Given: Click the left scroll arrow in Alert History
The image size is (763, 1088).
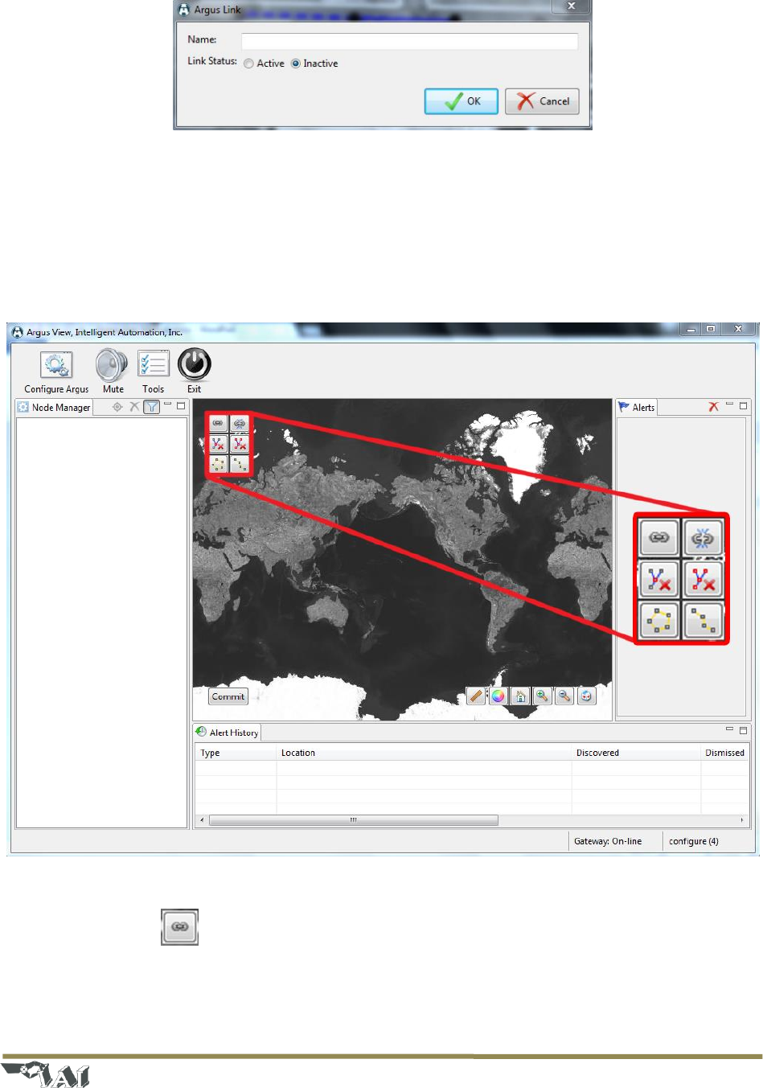Looking at the screenshot, I should point(201,820).
